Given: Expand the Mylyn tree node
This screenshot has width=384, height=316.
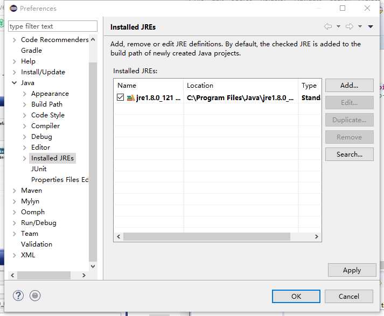Looking at the screenshot, I should (15, 201).
